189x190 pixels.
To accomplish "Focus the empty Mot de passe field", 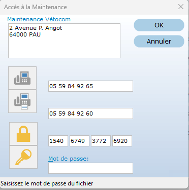I will coord(90,168).
